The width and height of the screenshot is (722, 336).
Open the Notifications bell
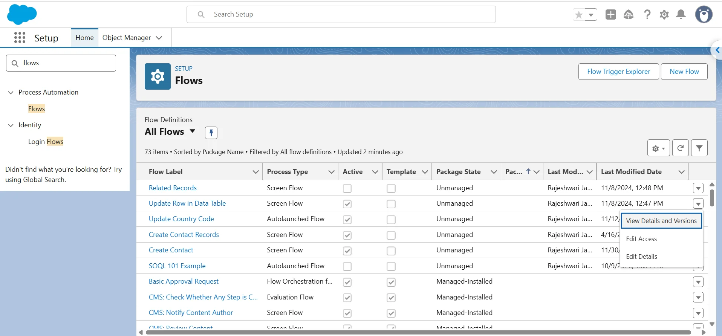coord(681,15)
